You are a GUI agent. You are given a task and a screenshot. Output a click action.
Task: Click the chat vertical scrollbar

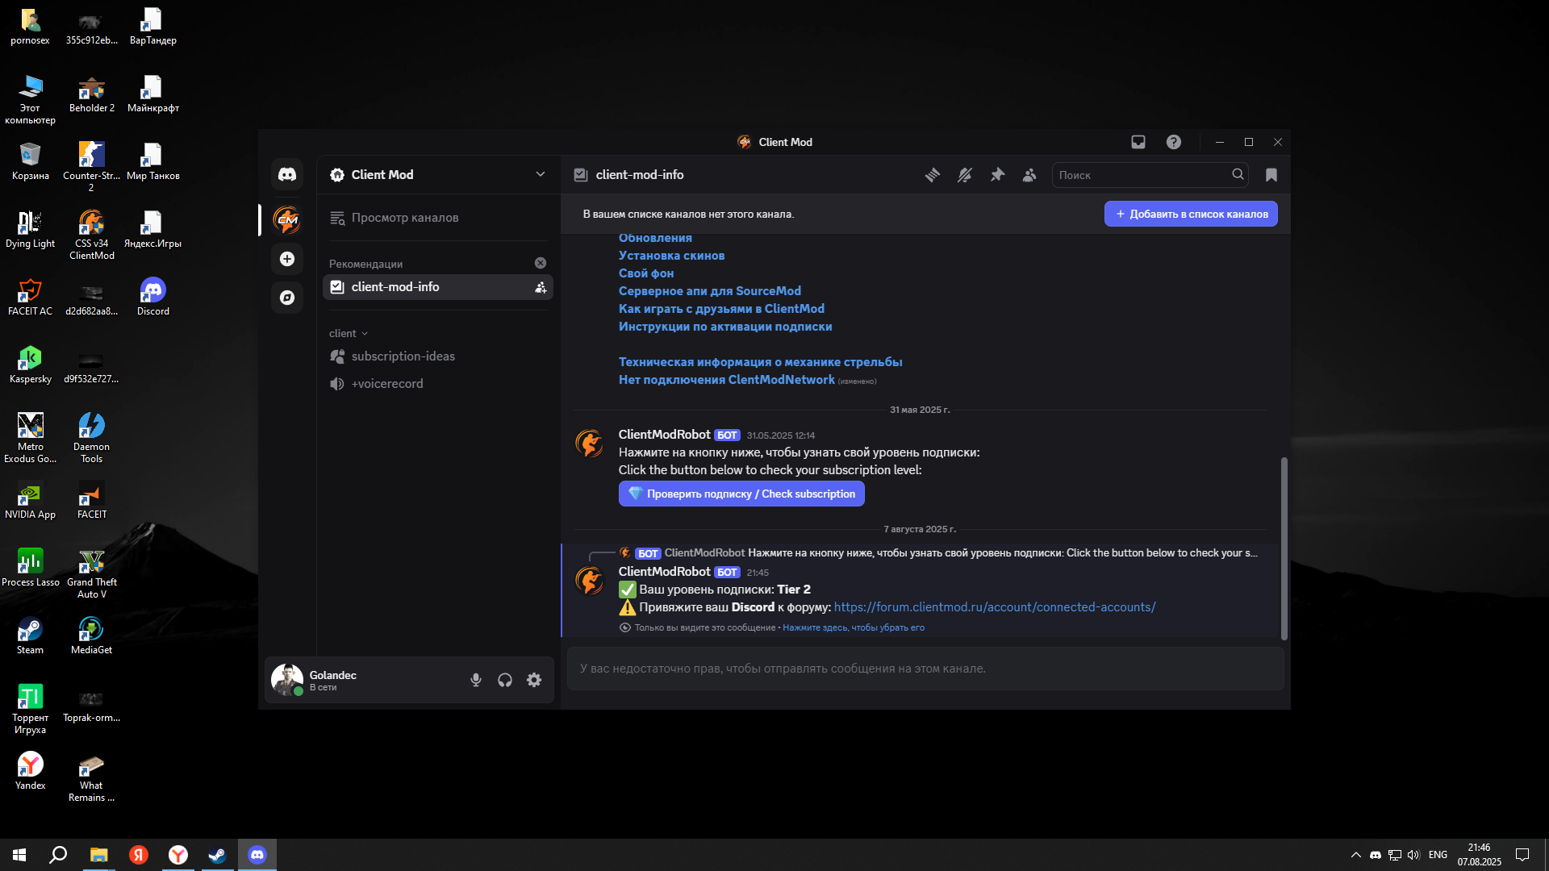pos(1284,548)
